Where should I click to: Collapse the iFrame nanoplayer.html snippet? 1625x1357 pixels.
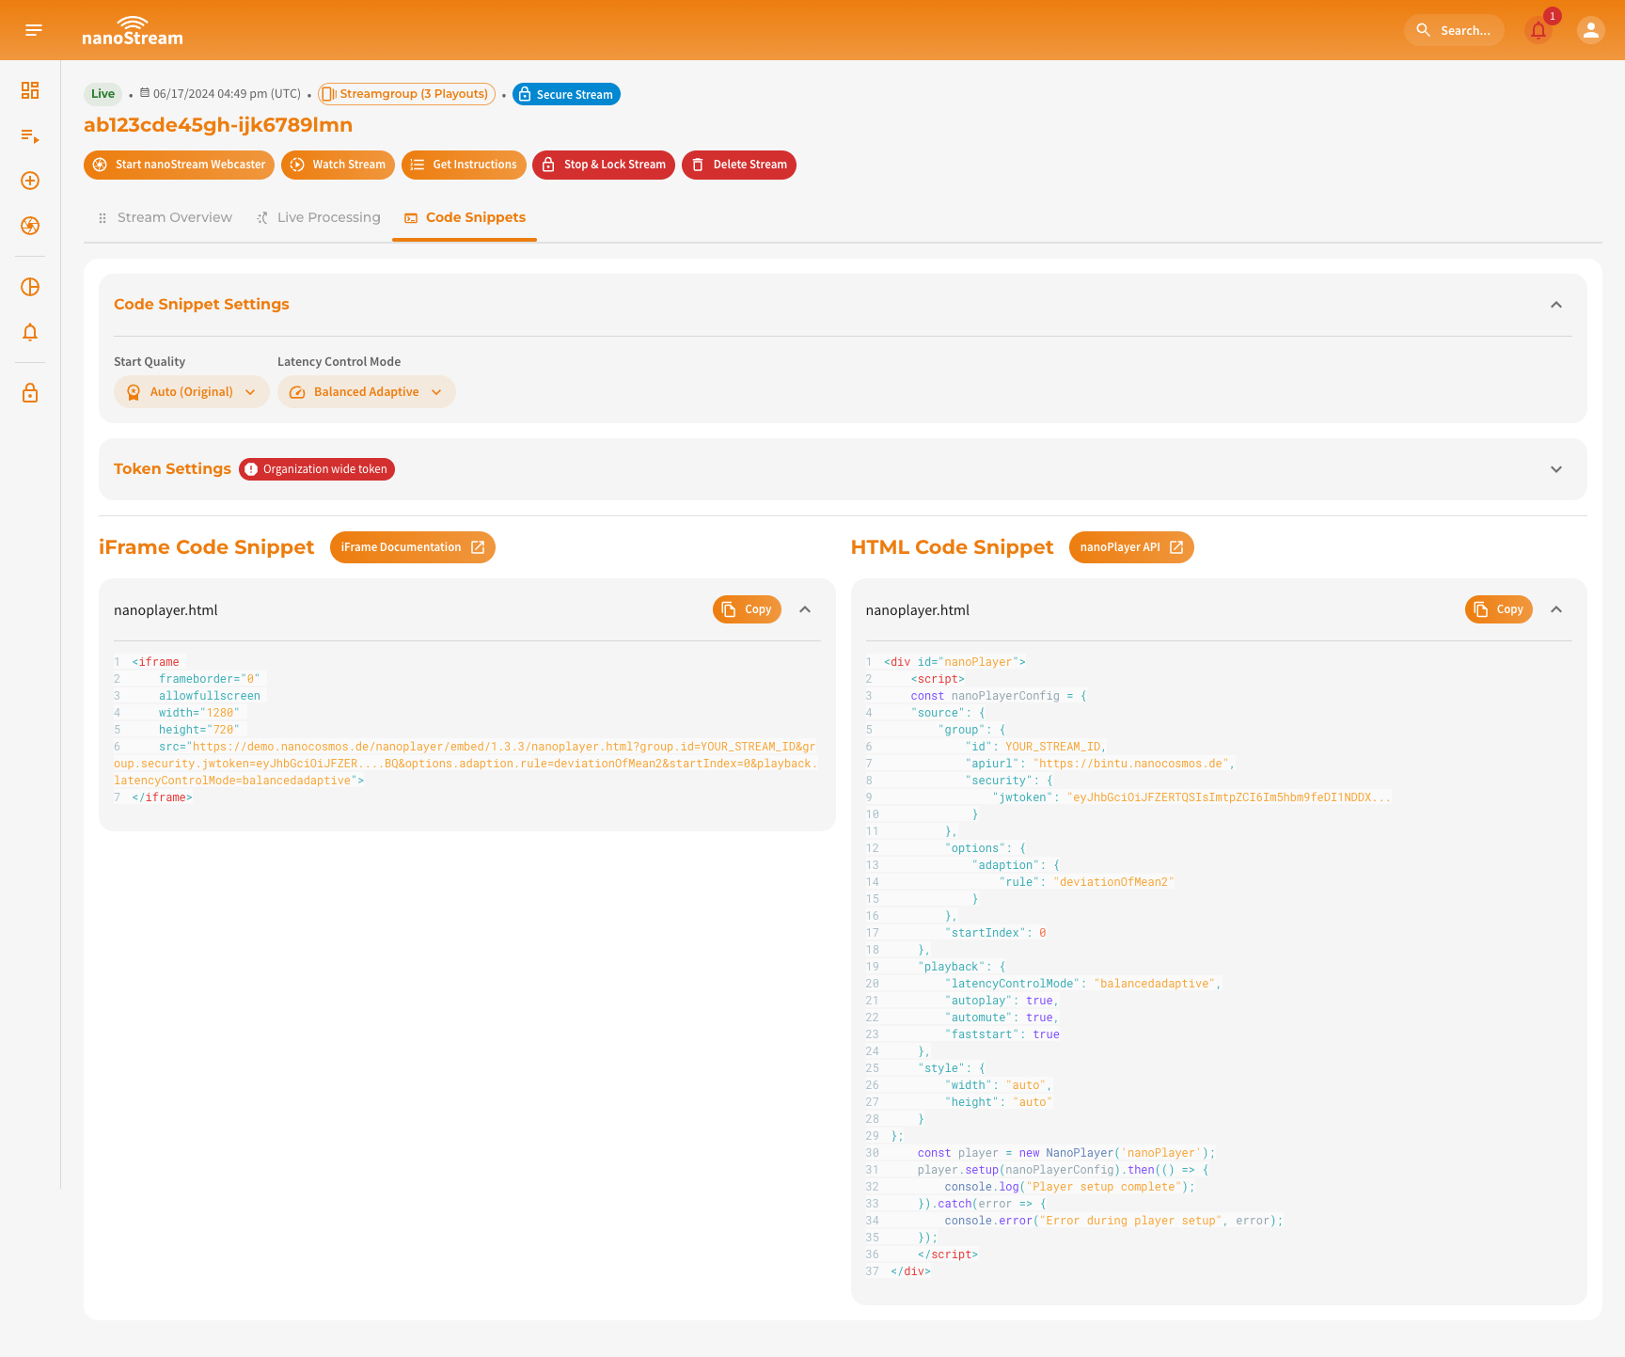click(805, 609)
